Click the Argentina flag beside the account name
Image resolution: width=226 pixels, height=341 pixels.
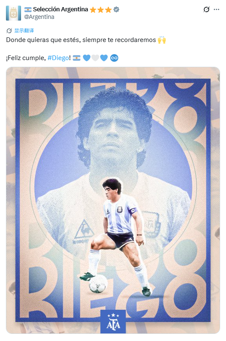tap(28, 10)
